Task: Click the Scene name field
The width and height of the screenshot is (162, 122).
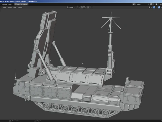Action: (x=141, y=4)
